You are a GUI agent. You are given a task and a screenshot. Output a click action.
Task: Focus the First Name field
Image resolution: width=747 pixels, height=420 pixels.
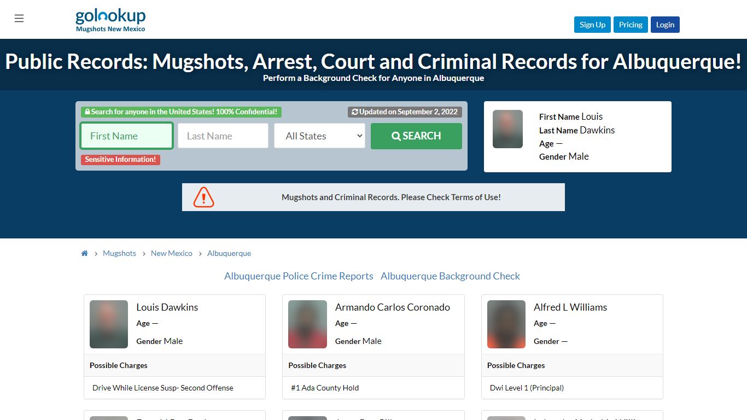coord(127,136)
